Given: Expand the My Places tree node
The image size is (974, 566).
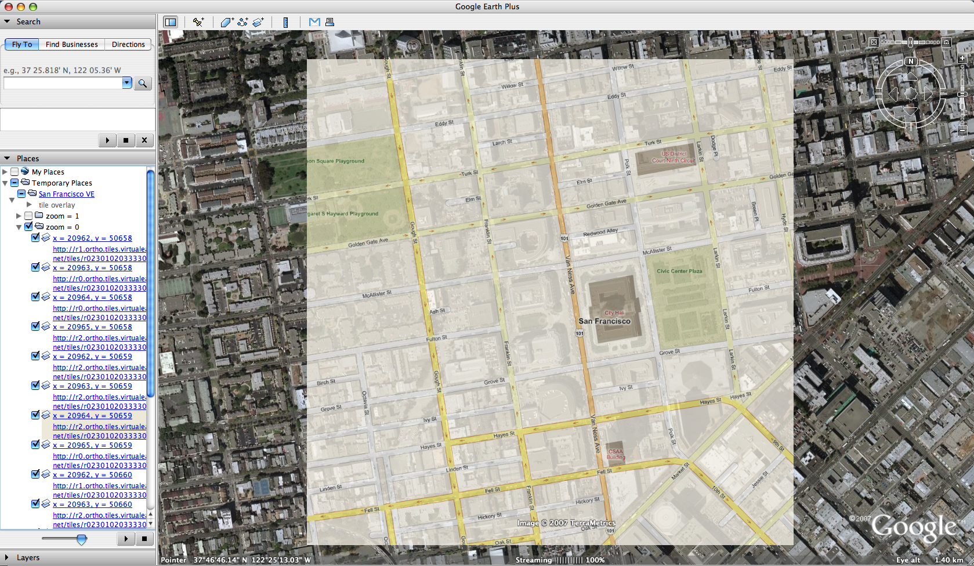Looking at the screenshot, I should [5, 172].
